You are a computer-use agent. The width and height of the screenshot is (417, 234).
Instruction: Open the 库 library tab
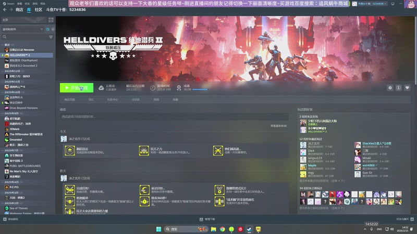(x=29, y=9)
